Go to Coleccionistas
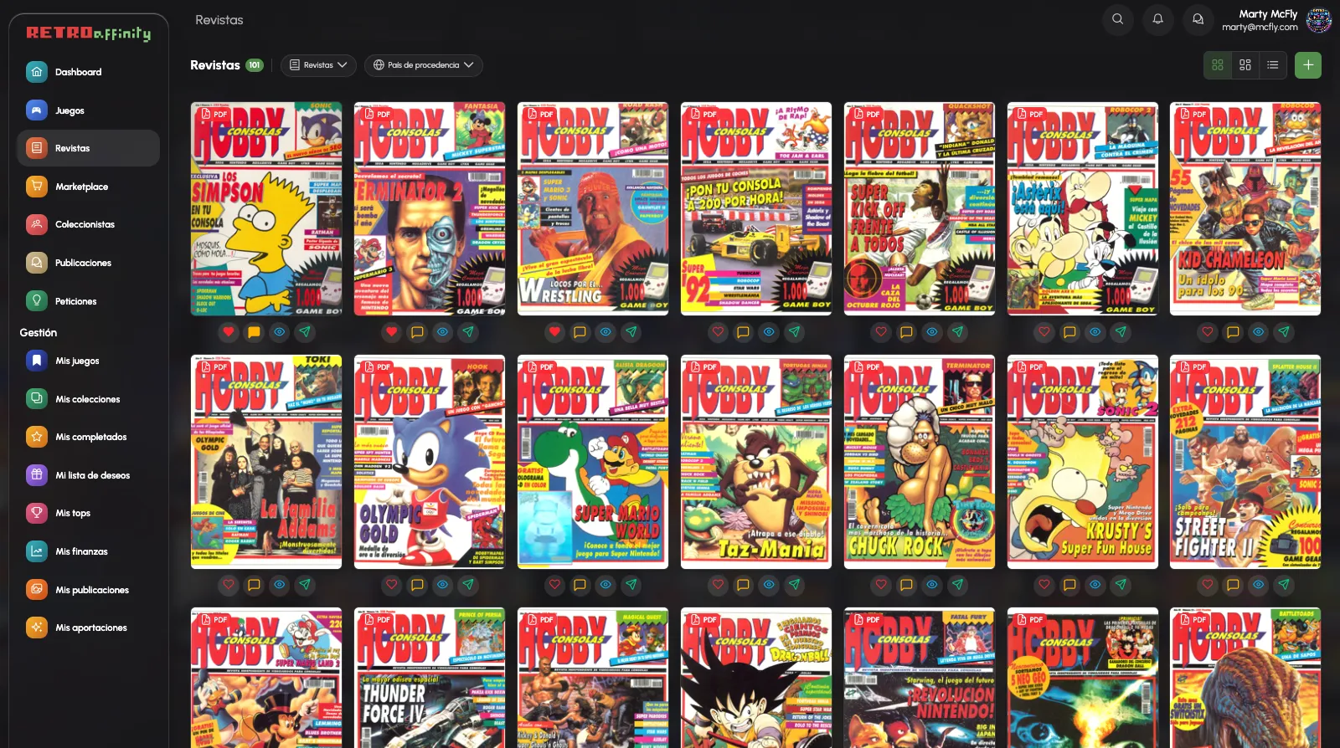1340x748 pixels. tap(88, 224)
